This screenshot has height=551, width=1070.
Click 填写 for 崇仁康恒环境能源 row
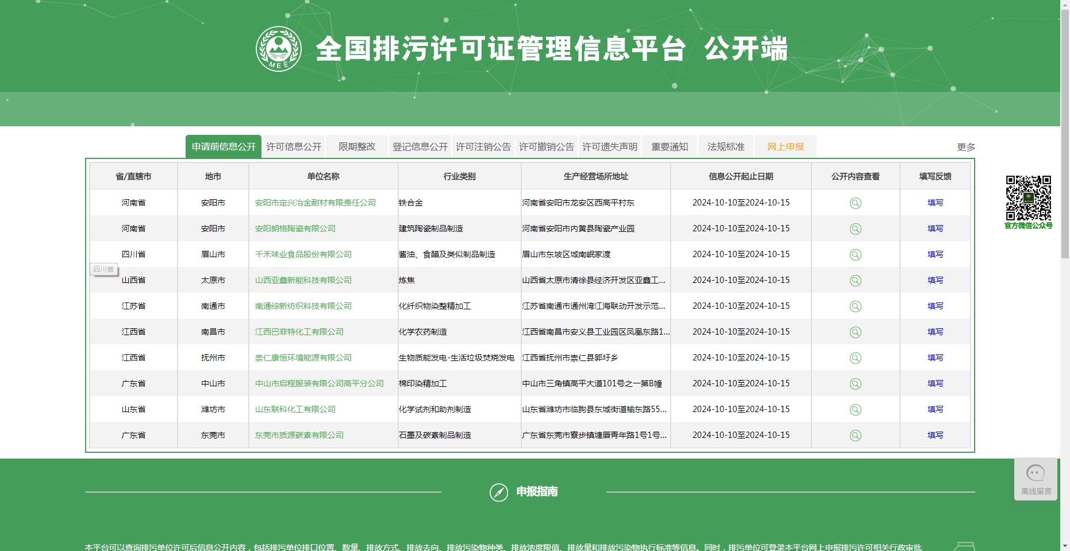936,358
